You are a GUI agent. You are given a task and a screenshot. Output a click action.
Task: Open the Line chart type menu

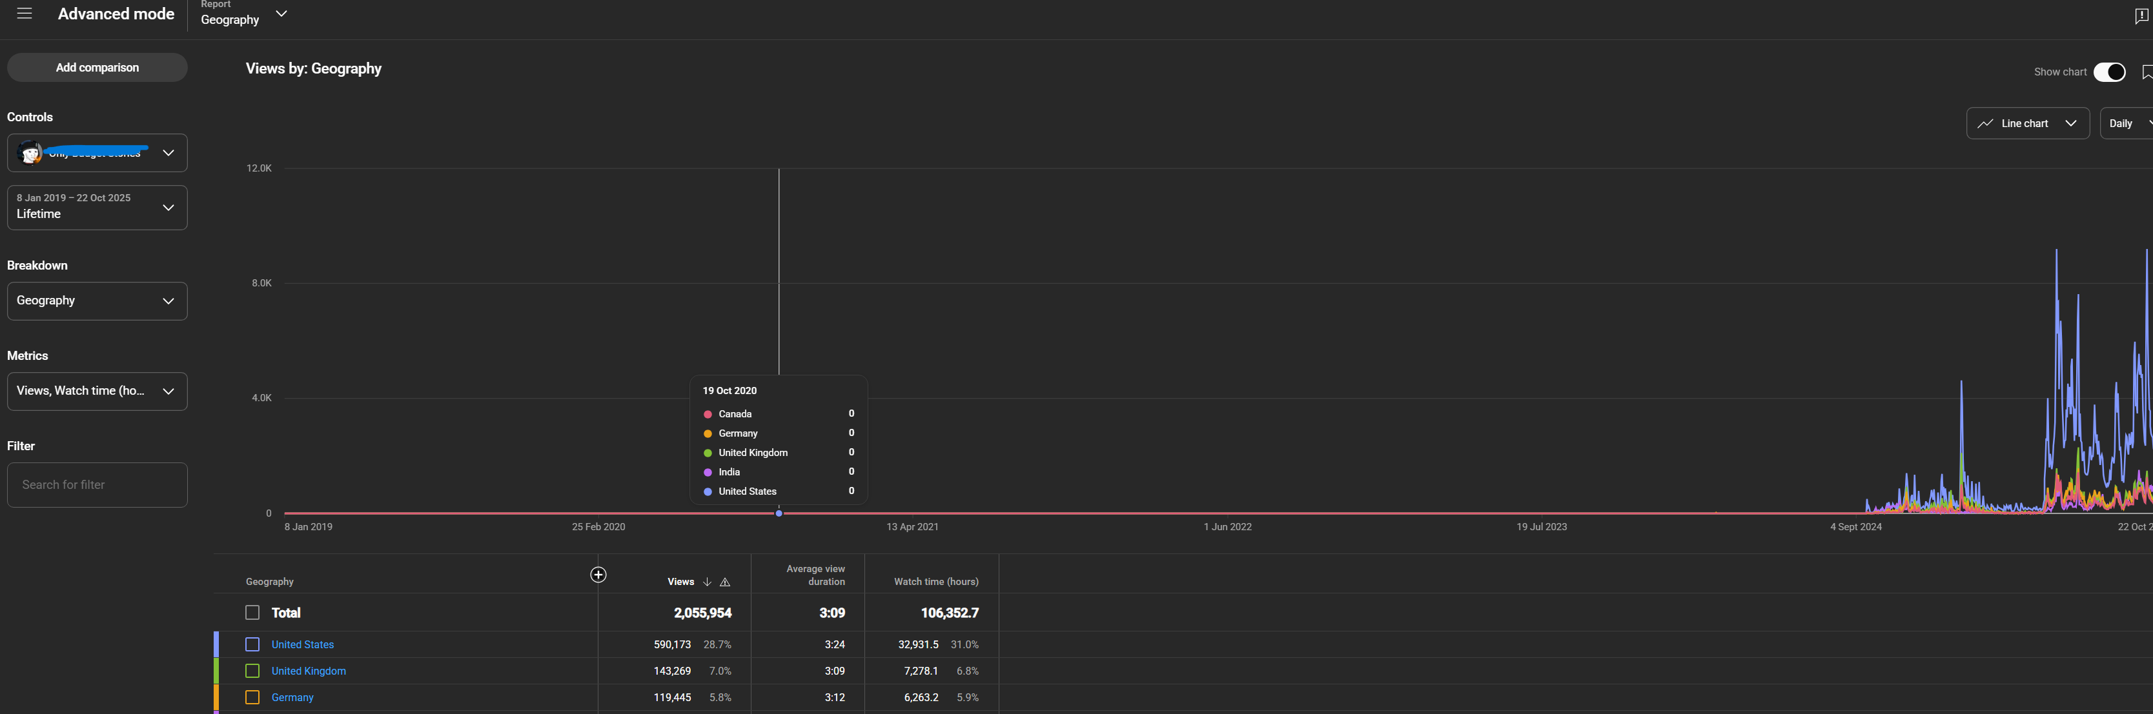coord(2027,124)
